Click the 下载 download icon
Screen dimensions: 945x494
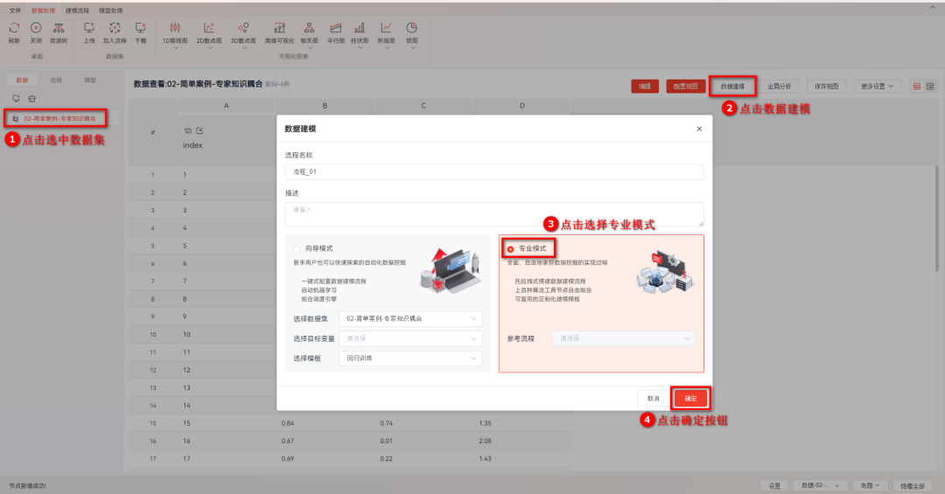140,28
